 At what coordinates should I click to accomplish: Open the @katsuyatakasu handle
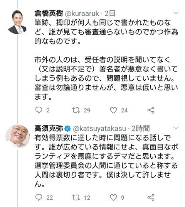pos(99,129)
